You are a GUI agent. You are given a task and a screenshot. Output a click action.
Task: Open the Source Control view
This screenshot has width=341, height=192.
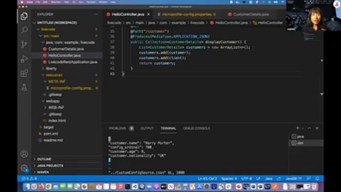[24, 44]
